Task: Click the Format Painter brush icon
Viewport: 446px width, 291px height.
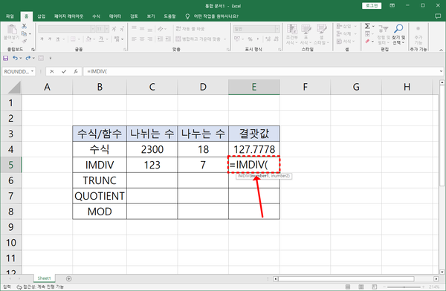Action: point(25,42)
